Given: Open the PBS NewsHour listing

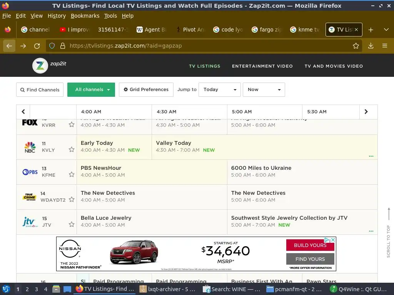Looking at the screenshot, I should click(152, 172).
